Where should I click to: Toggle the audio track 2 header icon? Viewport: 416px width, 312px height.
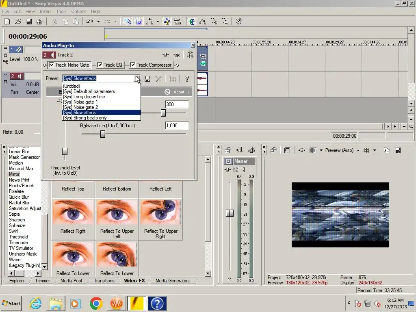coord(17,76)
